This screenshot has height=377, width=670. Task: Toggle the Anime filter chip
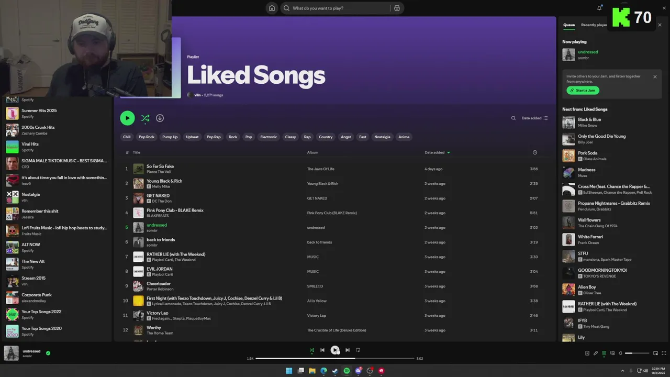pos(404,137)
